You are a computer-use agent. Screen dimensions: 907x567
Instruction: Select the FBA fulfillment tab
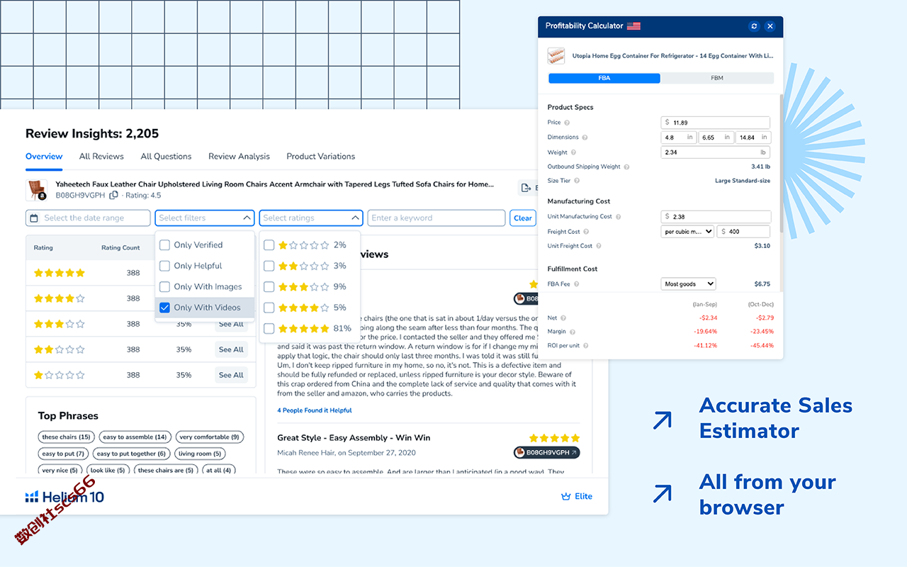(x=604, y=78)
